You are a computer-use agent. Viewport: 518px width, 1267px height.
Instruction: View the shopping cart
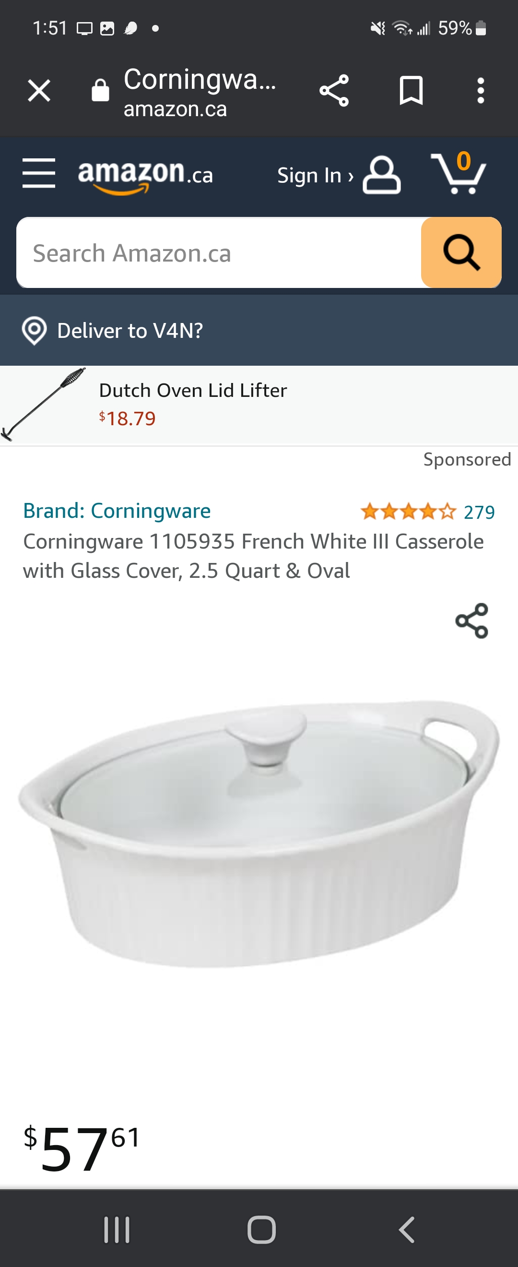click(458, 173)
